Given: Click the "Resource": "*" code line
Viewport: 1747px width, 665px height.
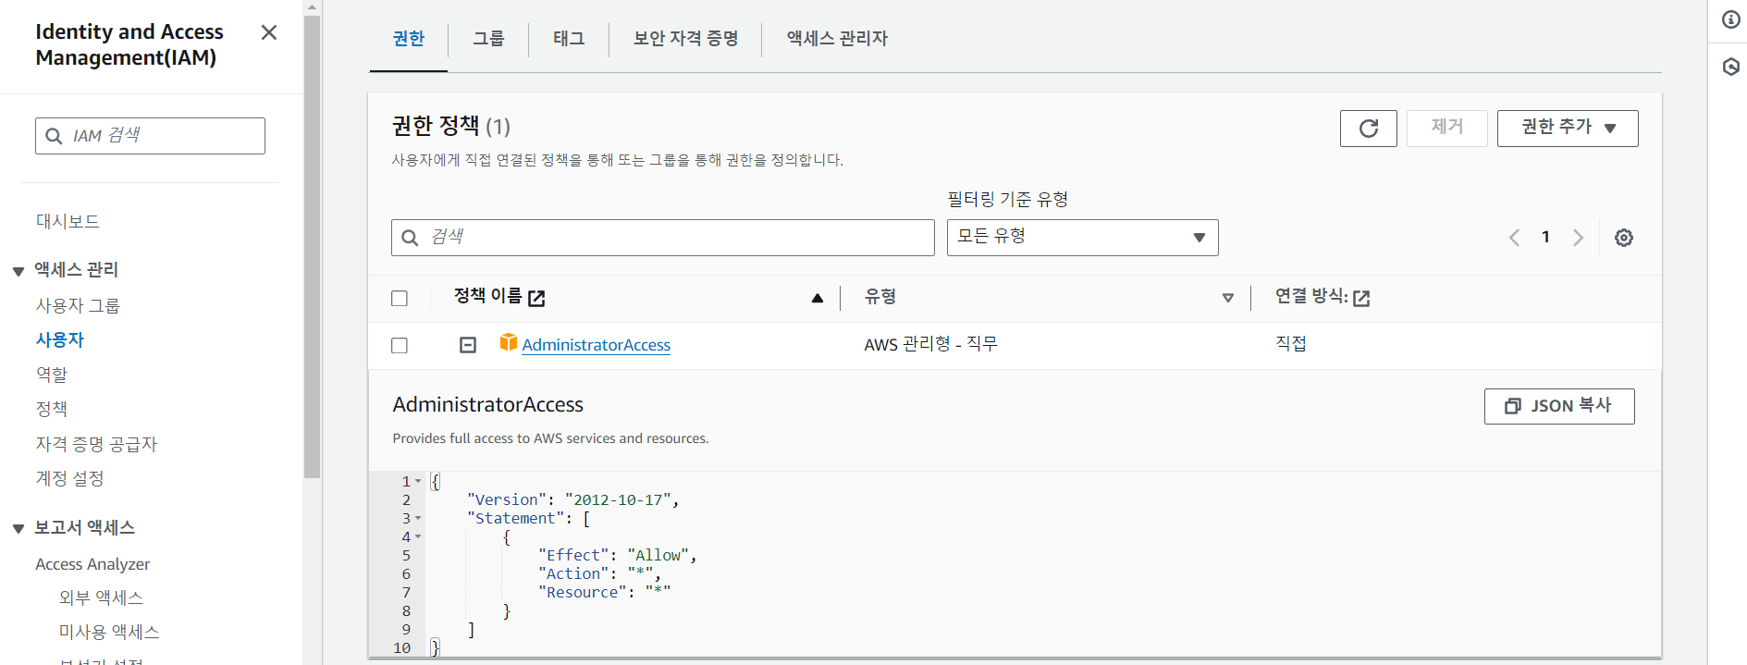Looking at the screenshot, I should tap(604, 592).
